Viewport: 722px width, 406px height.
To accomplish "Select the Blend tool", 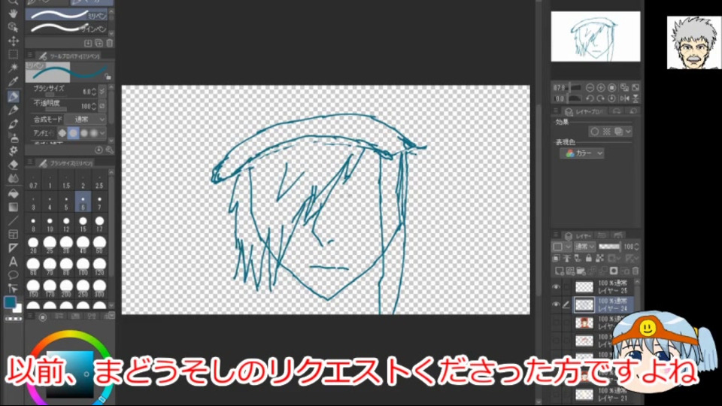I will coord(13,179).
